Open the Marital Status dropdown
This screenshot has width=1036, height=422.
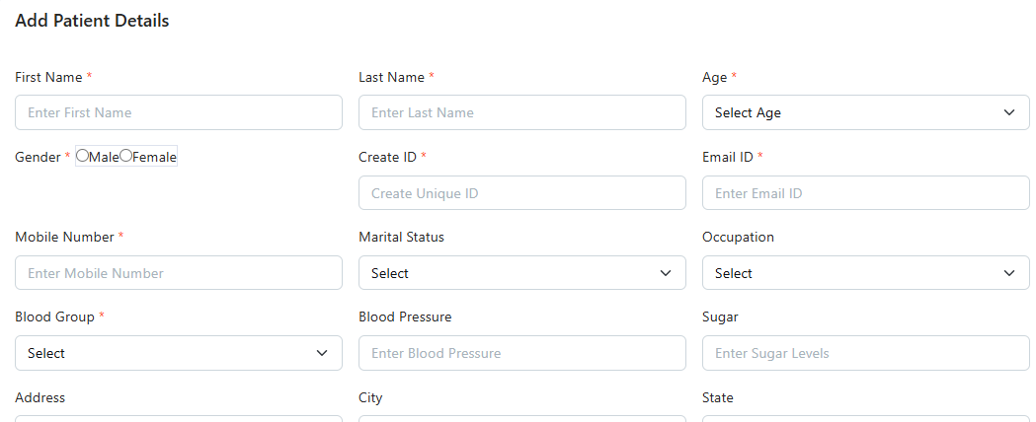tap(521, 273)
